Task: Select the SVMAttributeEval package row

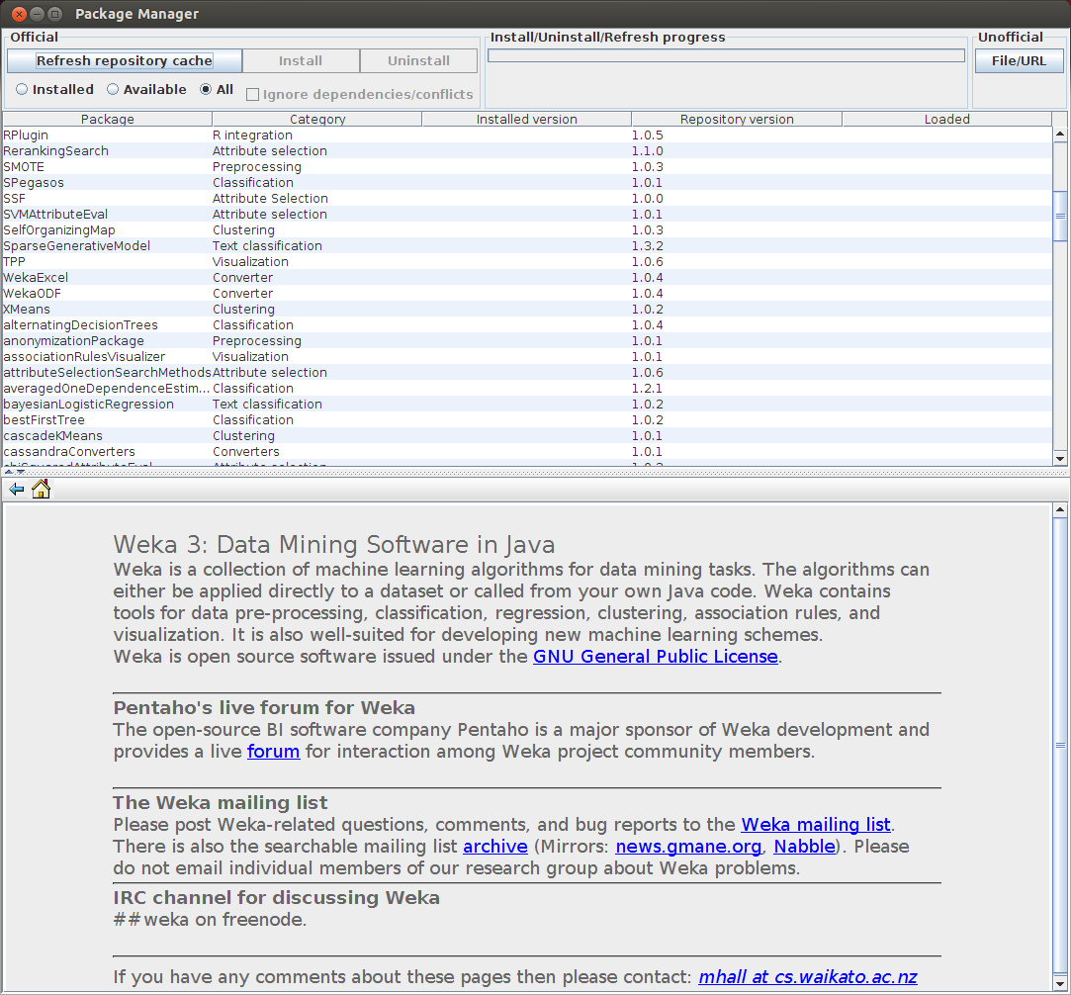Action: click(x=527, y=215)
